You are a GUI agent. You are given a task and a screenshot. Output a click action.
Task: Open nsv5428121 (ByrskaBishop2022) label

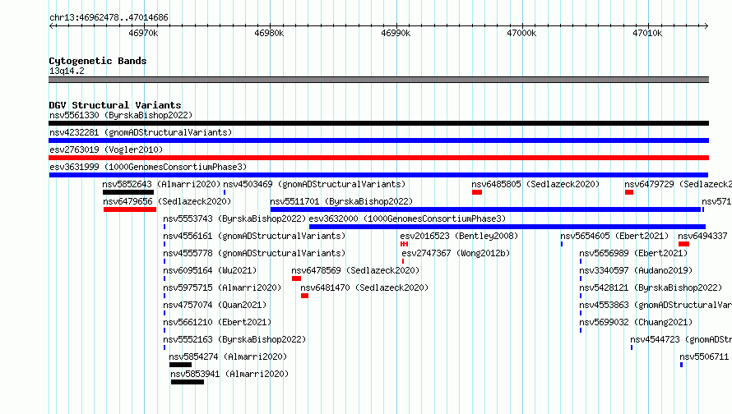coord(651,287)
